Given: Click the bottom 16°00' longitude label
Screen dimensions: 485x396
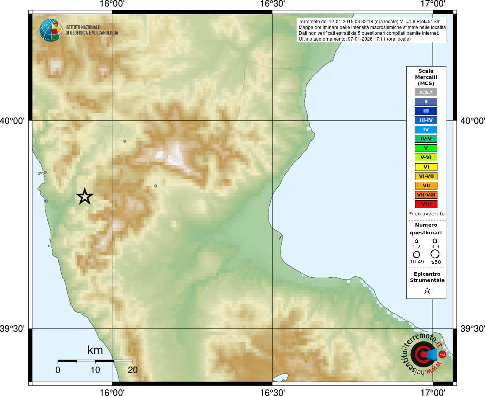Looking at the screenshot, I should coord(112,393).
